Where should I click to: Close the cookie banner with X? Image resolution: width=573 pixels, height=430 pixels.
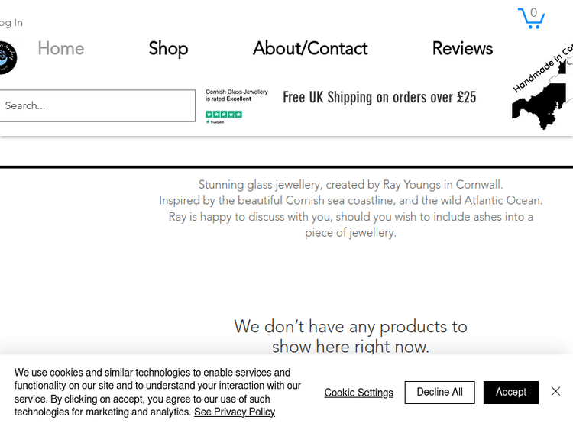tap(555, 392)
